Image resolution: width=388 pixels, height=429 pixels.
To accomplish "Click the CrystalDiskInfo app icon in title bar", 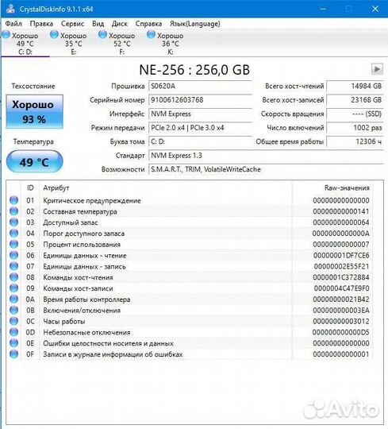I will [10, 9].
